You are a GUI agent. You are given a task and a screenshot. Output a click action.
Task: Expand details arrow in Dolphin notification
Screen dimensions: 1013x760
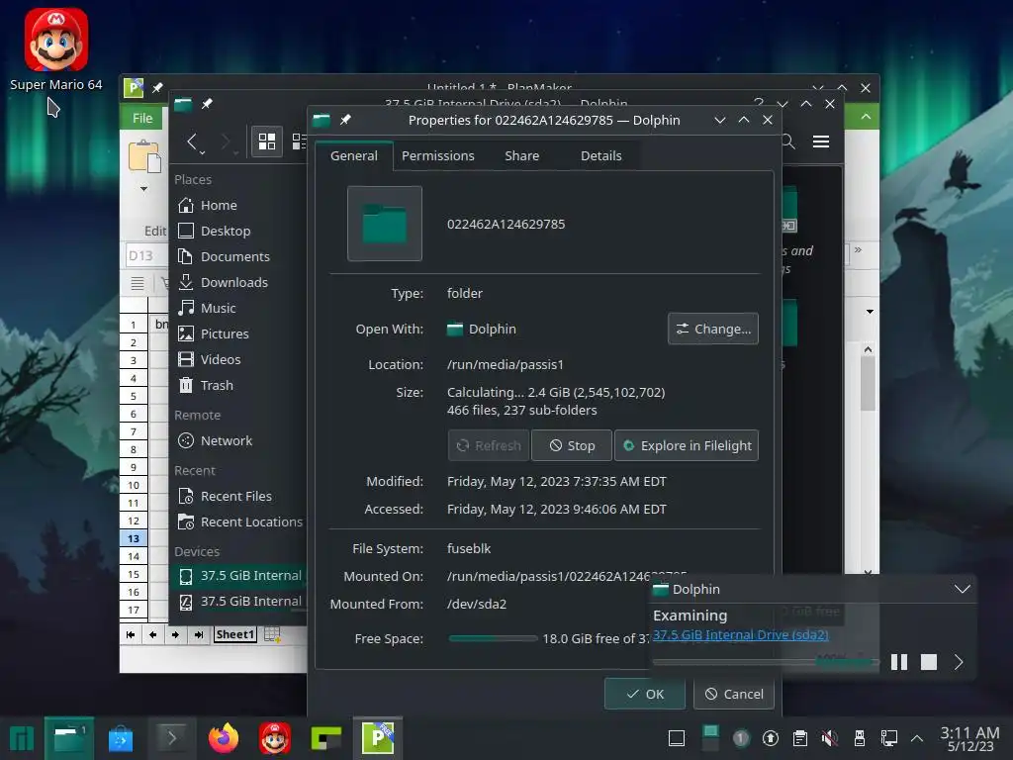point(959,662)
